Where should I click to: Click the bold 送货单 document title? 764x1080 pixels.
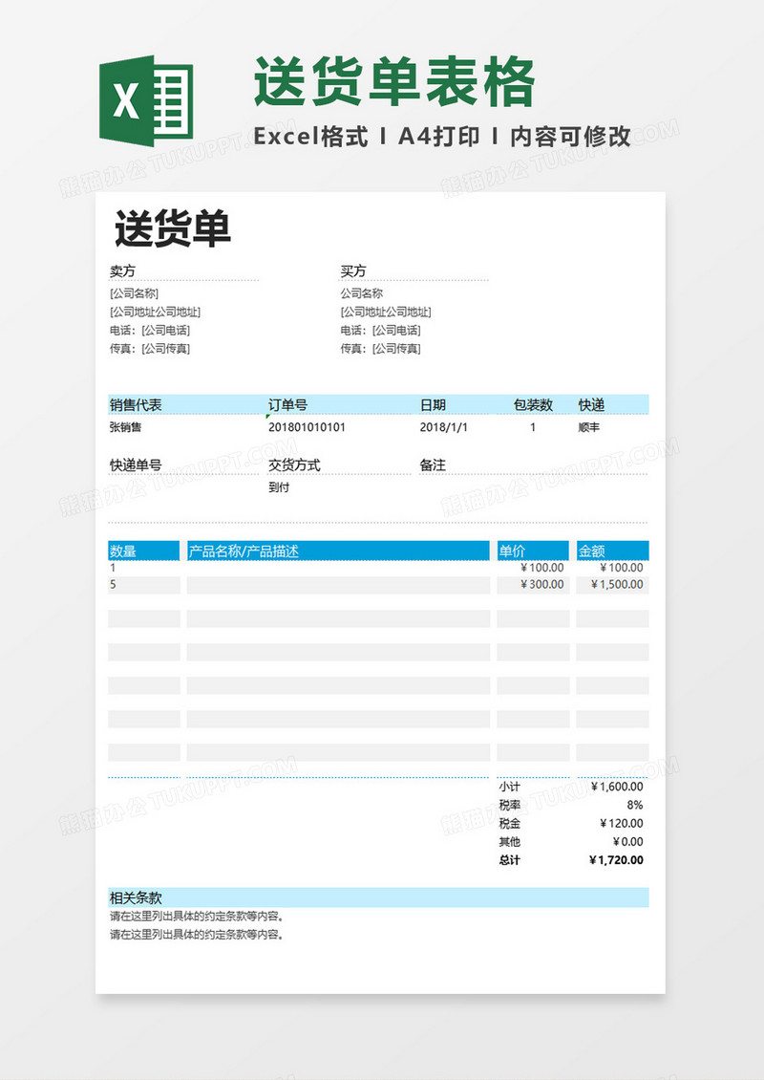click(172, 228)
